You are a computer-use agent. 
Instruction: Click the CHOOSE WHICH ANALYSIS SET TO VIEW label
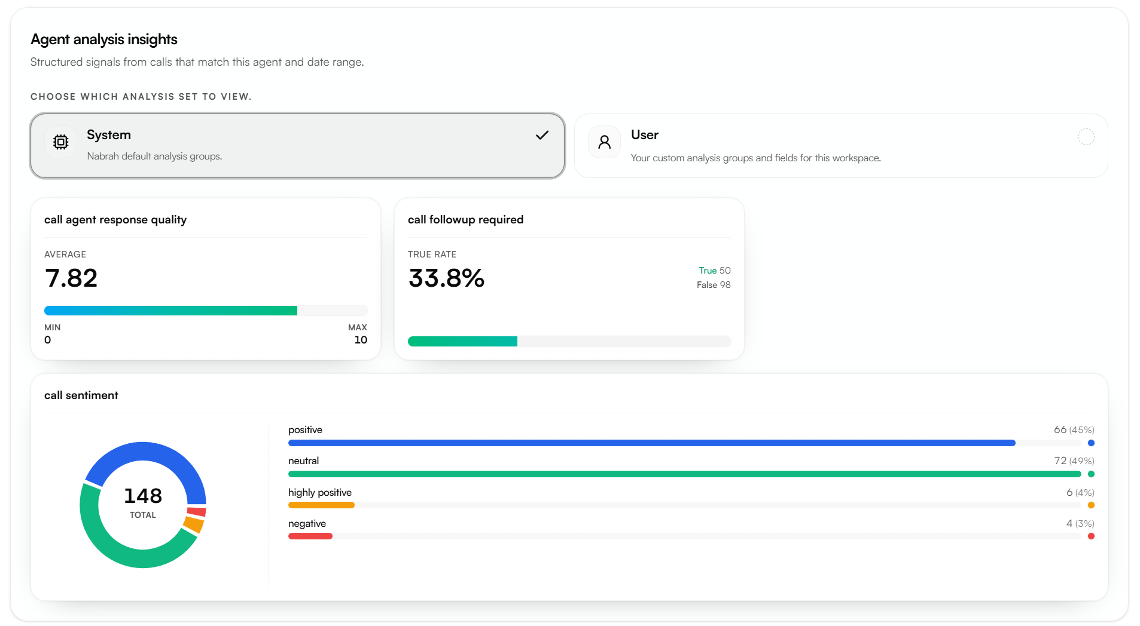coord(141,97)
